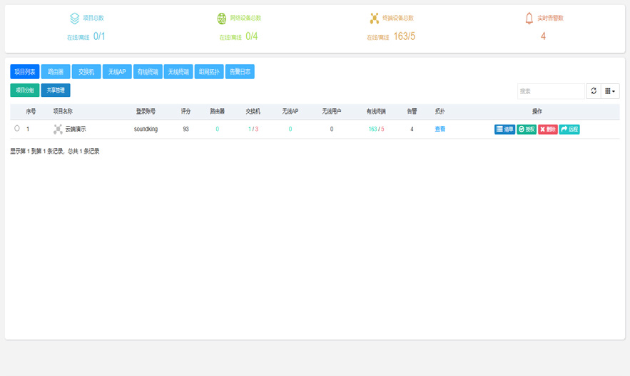Screen dimensions: 630x376
Task: Click the refresh table icon
Action: pos(594,91)
